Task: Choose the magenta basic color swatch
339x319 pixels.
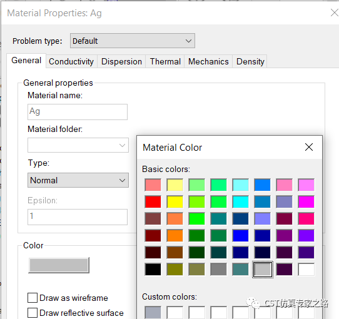Action: tap(306, 202)
